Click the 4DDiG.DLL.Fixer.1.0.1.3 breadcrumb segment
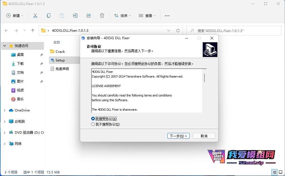Viewport: 285px width, 176px height. tap(70, 30)
